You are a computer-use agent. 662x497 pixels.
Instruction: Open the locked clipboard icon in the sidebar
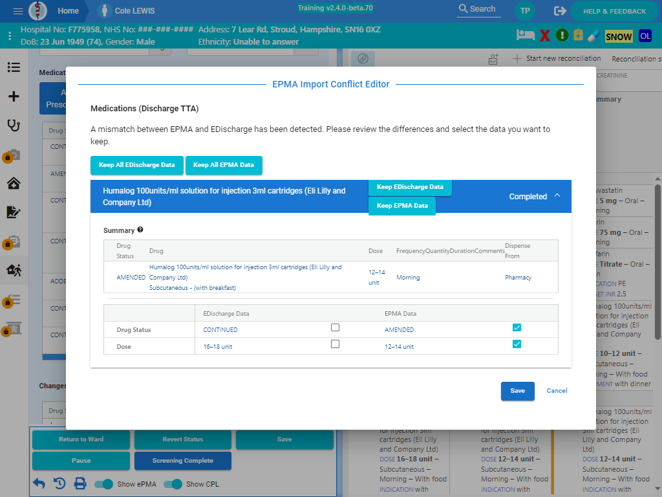[x=13, y=242]
